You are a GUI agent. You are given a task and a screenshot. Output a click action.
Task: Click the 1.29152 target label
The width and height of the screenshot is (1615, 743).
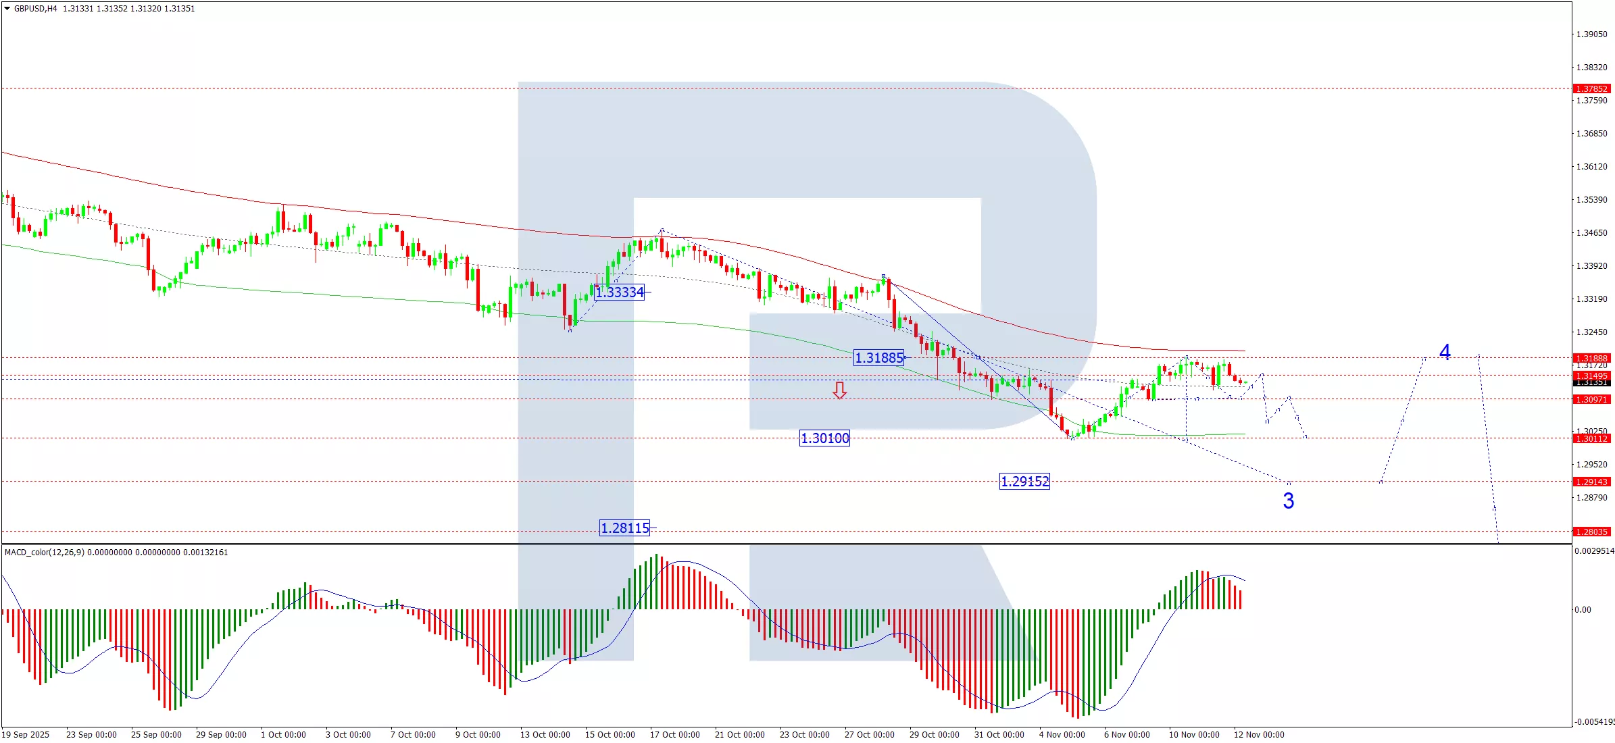point(1024,482)
